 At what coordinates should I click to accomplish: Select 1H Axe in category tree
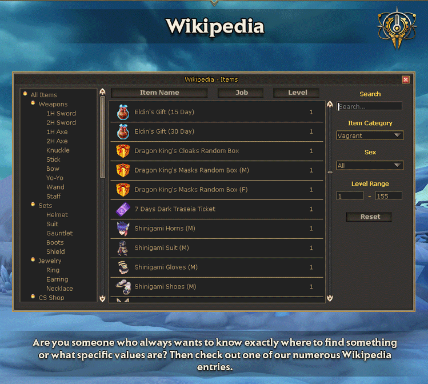click(57, 132)
